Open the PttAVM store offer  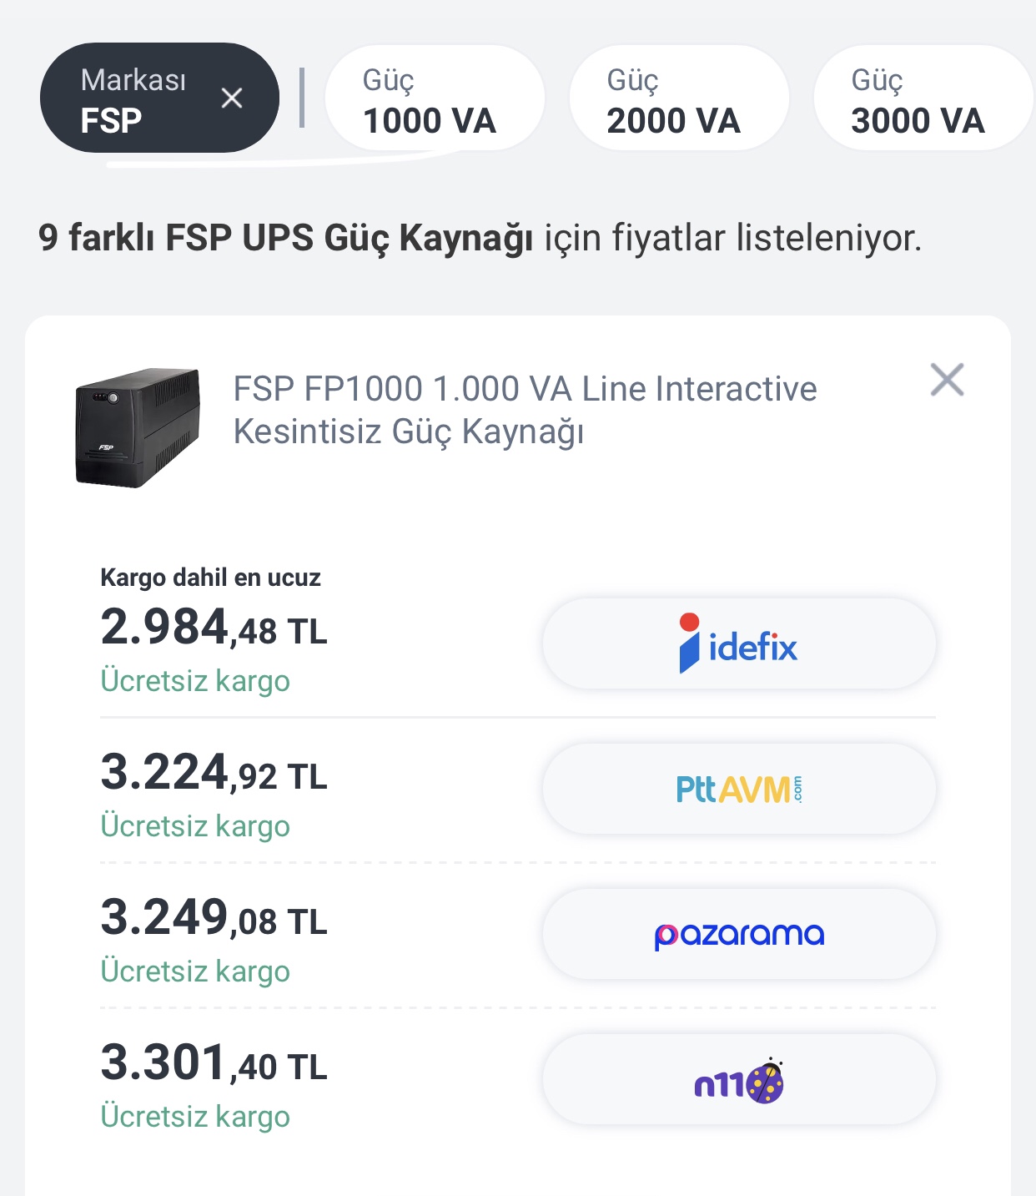coord(739,789)
